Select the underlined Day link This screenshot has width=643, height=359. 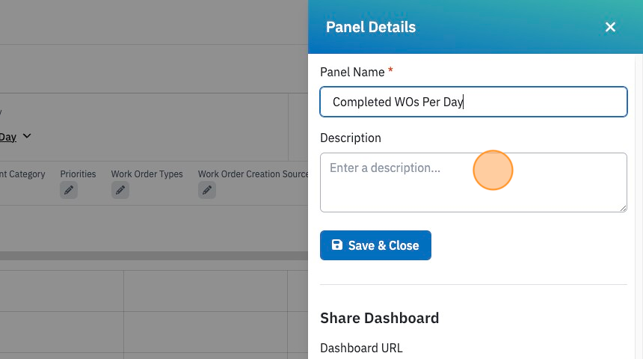point(7,137)
